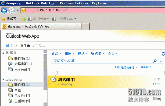Image resolution: width=165 pixels, height=106 pixels.
Task: Click the 收件箱 icon under zhaopeng
Action: (10, 84)
